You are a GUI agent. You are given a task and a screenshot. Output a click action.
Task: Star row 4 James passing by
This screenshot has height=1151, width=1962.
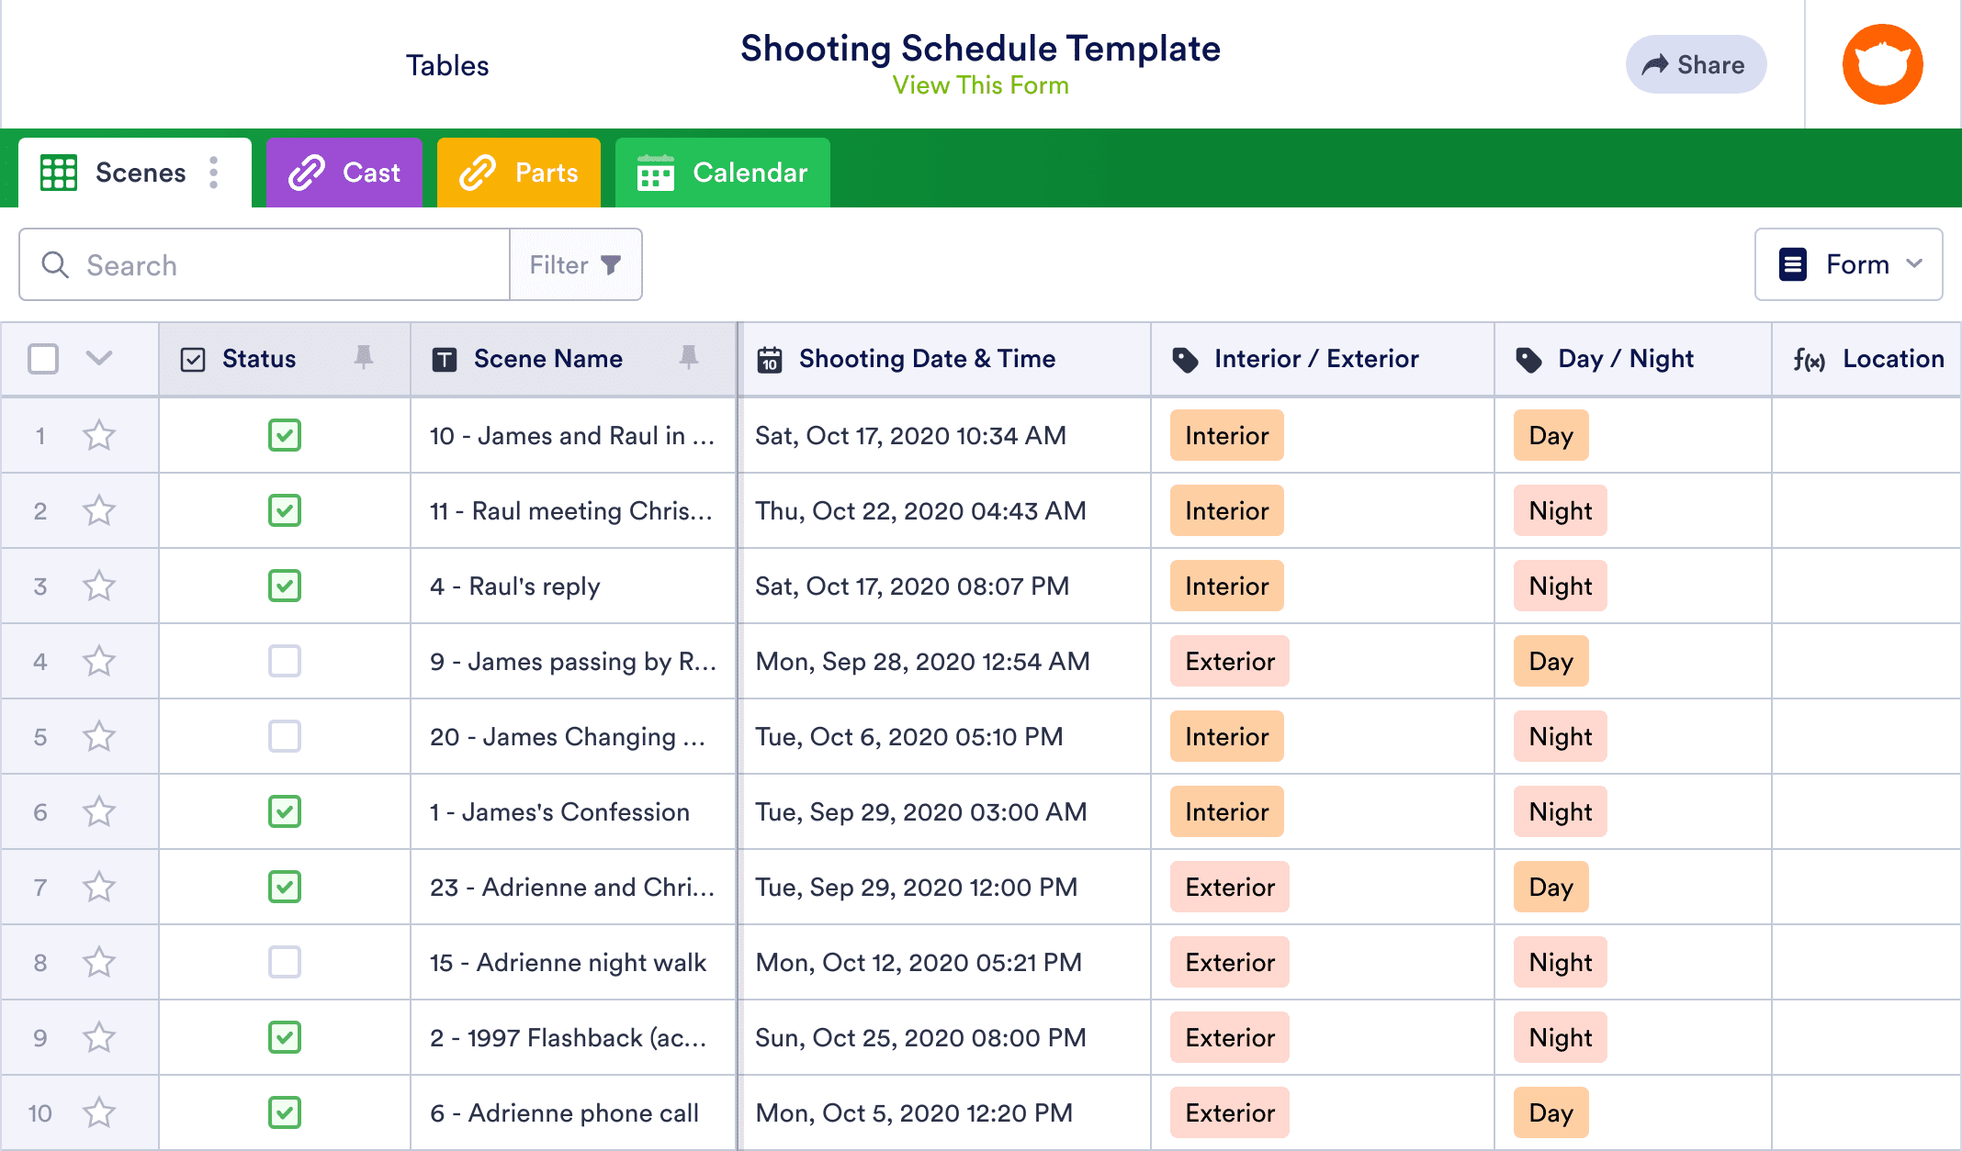tap(99, 661)
